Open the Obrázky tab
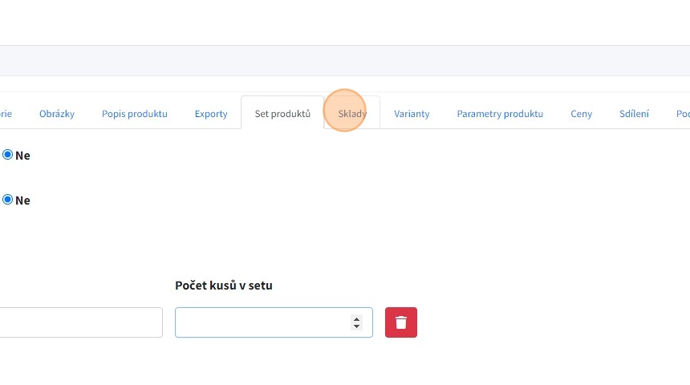 point(56,114)
